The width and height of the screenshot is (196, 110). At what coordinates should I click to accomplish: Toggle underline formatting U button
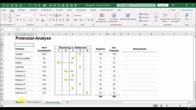(24, 20)
